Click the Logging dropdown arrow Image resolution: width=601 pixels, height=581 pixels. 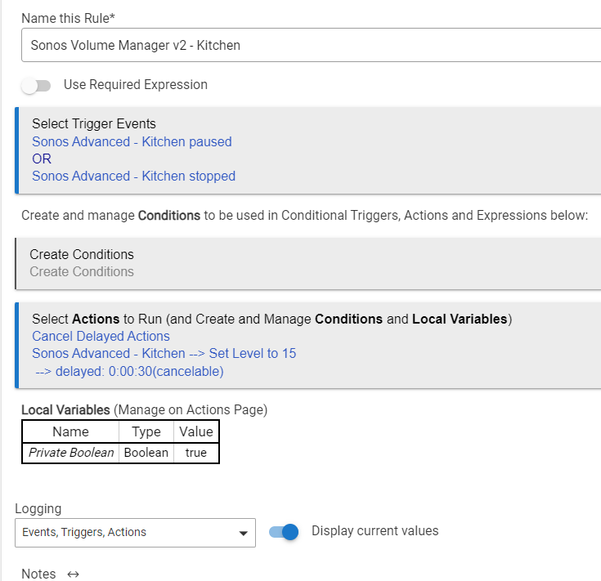pos(243,534)
